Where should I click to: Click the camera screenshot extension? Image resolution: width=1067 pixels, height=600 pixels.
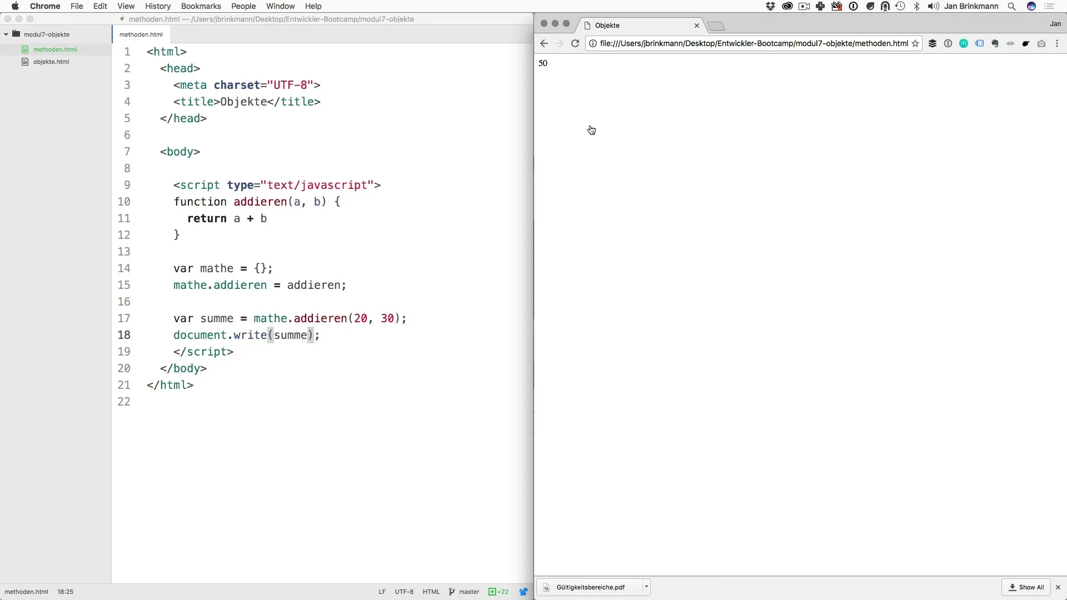pyautogui.click(x=1041, y=43)
